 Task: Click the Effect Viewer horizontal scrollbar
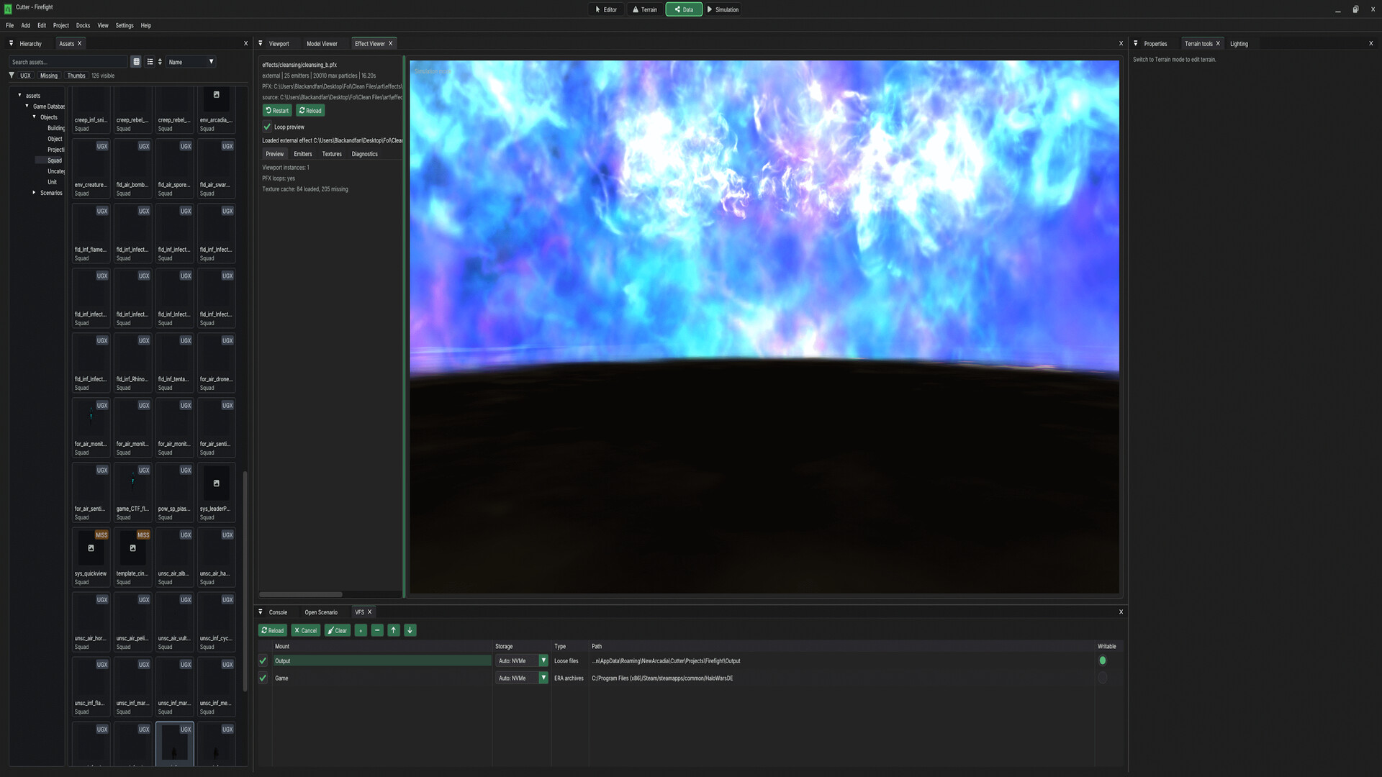pos(301,594)
